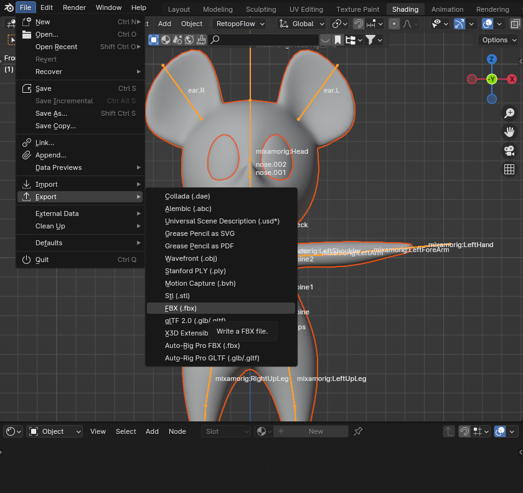Toggle node editor snapping magnet

click(x=464, y=431)
